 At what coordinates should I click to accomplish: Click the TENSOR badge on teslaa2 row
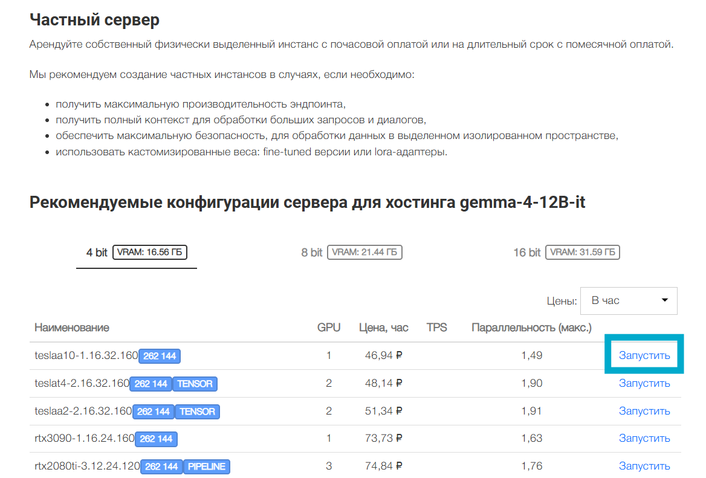(197, 412)
